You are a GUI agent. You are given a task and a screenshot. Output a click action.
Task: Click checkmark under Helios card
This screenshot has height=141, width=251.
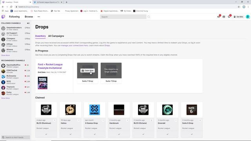pyautogui.click(x=71, y=134)
